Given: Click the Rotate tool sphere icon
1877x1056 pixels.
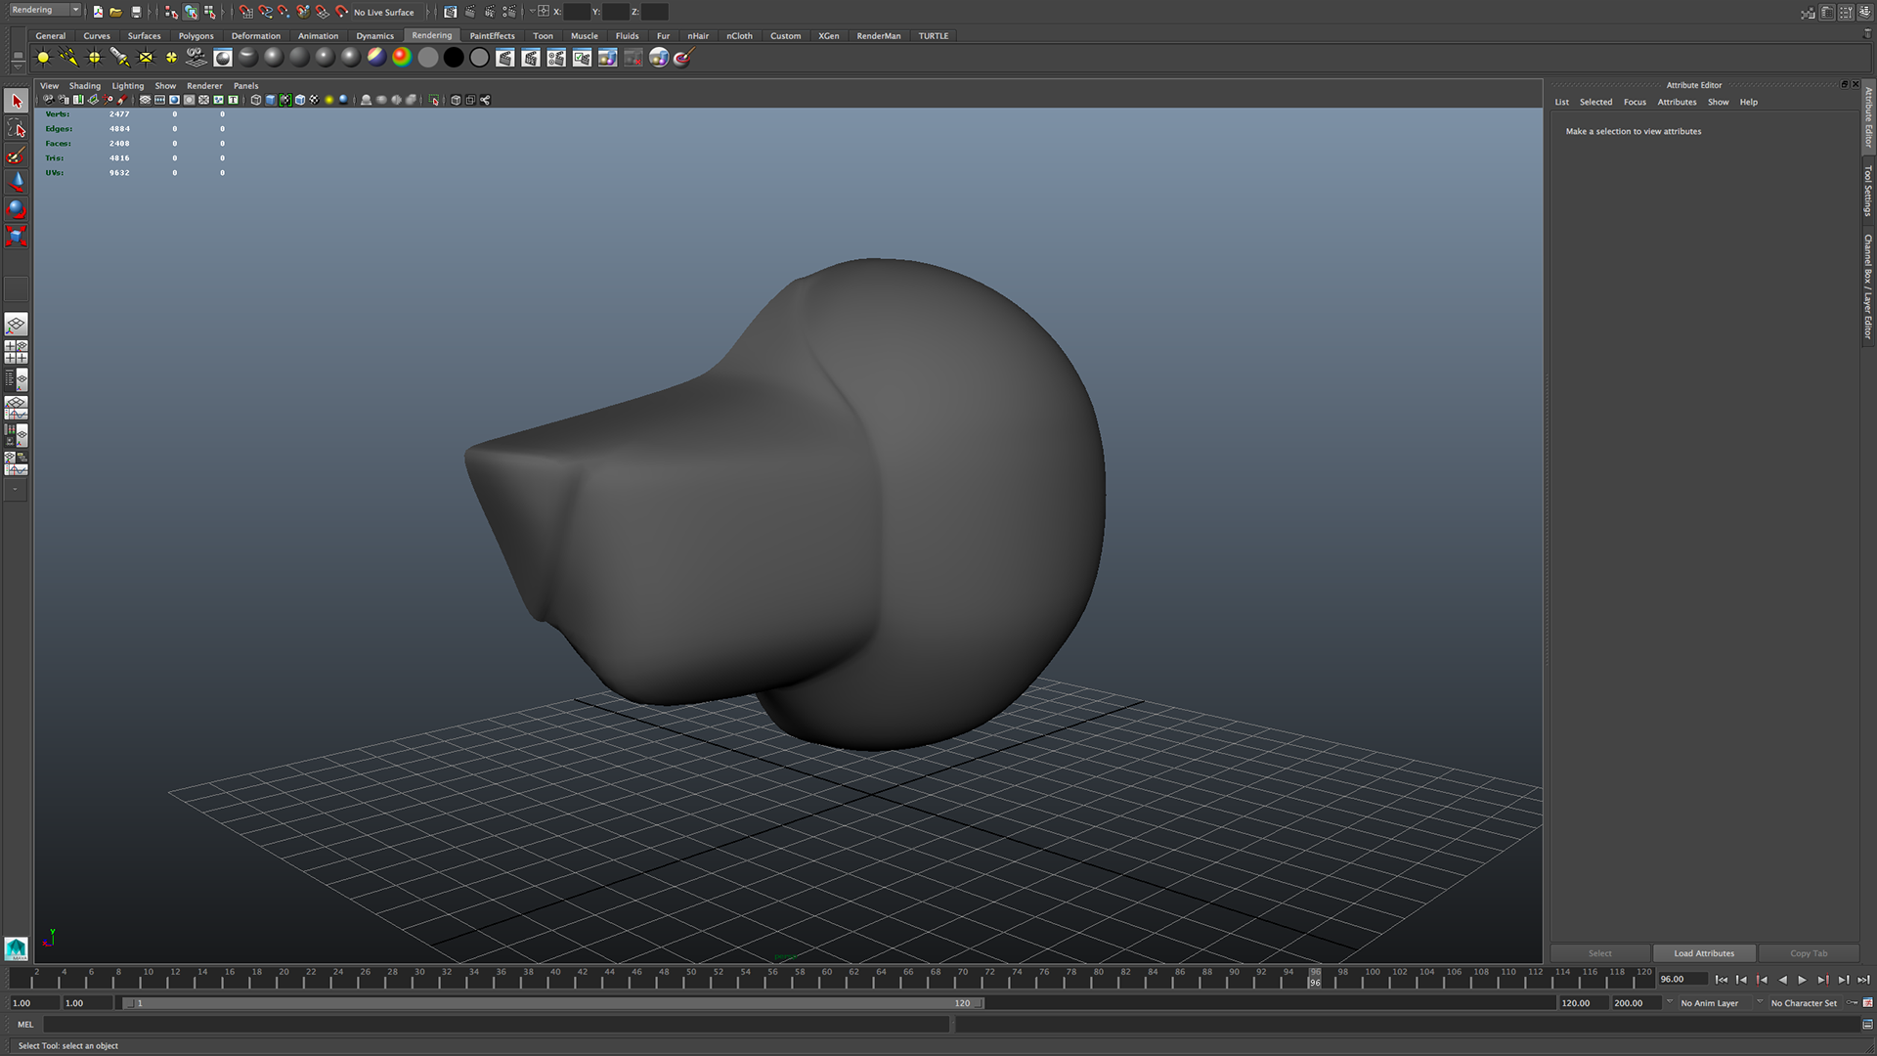Looking at the screenshot, I should 16,208.
